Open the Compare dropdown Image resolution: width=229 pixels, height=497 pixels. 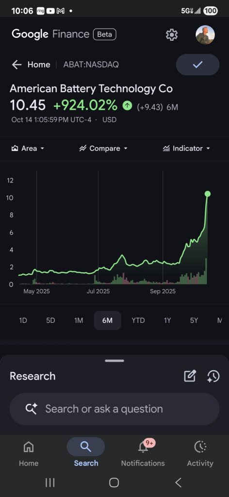click(x=103, y=149)
